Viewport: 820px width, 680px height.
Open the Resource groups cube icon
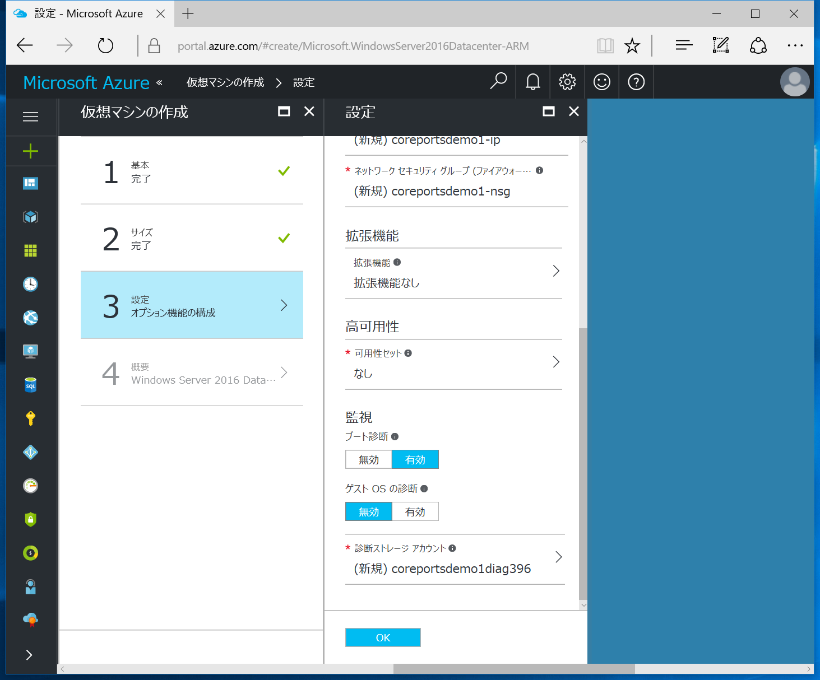point(30,217)
